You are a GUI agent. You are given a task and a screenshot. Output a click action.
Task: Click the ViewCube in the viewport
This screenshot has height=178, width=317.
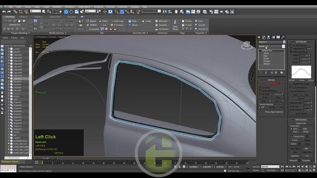[x=247, y=45]
